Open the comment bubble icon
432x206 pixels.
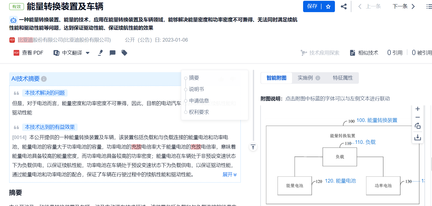113,53
